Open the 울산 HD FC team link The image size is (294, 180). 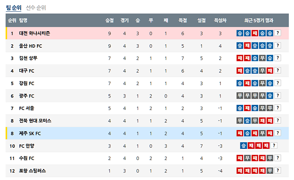pyautogui.click(x=31, y=46)
